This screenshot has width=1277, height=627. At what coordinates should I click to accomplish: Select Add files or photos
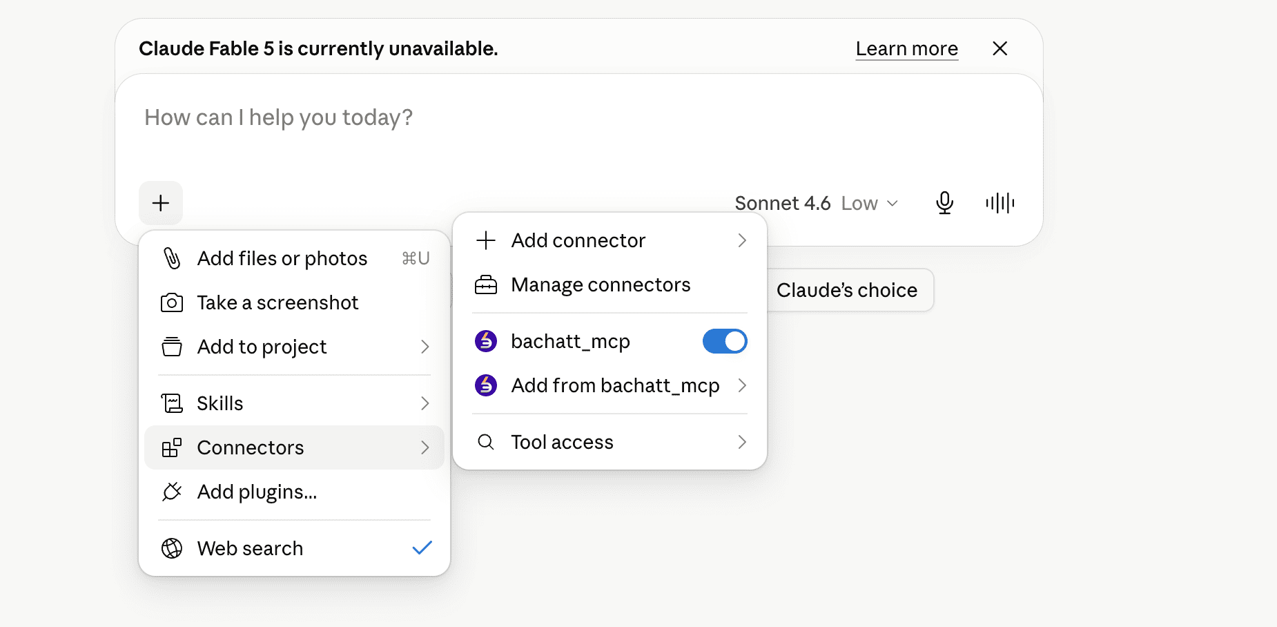(x=294, y=258)
